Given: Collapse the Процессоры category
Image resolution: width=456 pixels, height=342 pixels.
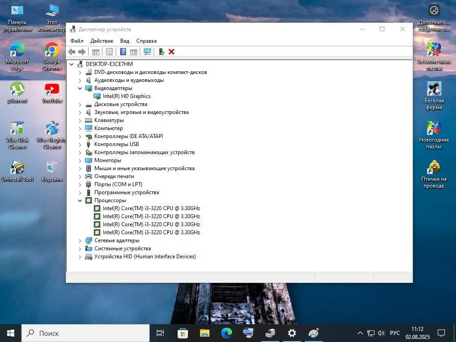Looking at the screenshot, I should [80, 201].
